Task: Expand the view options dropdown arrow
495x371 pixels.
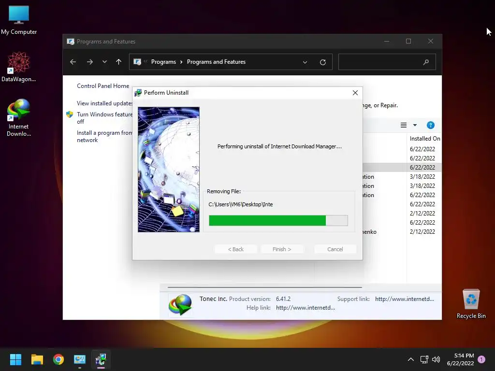Action: tap(415, 125)
